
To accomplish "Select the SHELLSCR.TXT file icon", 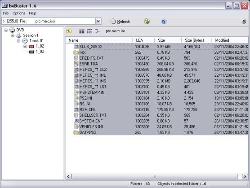I will 76,115.
